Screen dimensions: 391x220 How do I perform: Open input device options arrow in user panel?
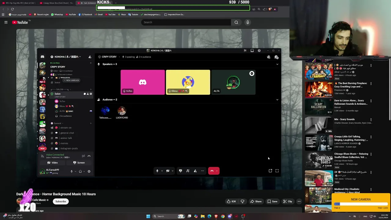coord(75,171)
